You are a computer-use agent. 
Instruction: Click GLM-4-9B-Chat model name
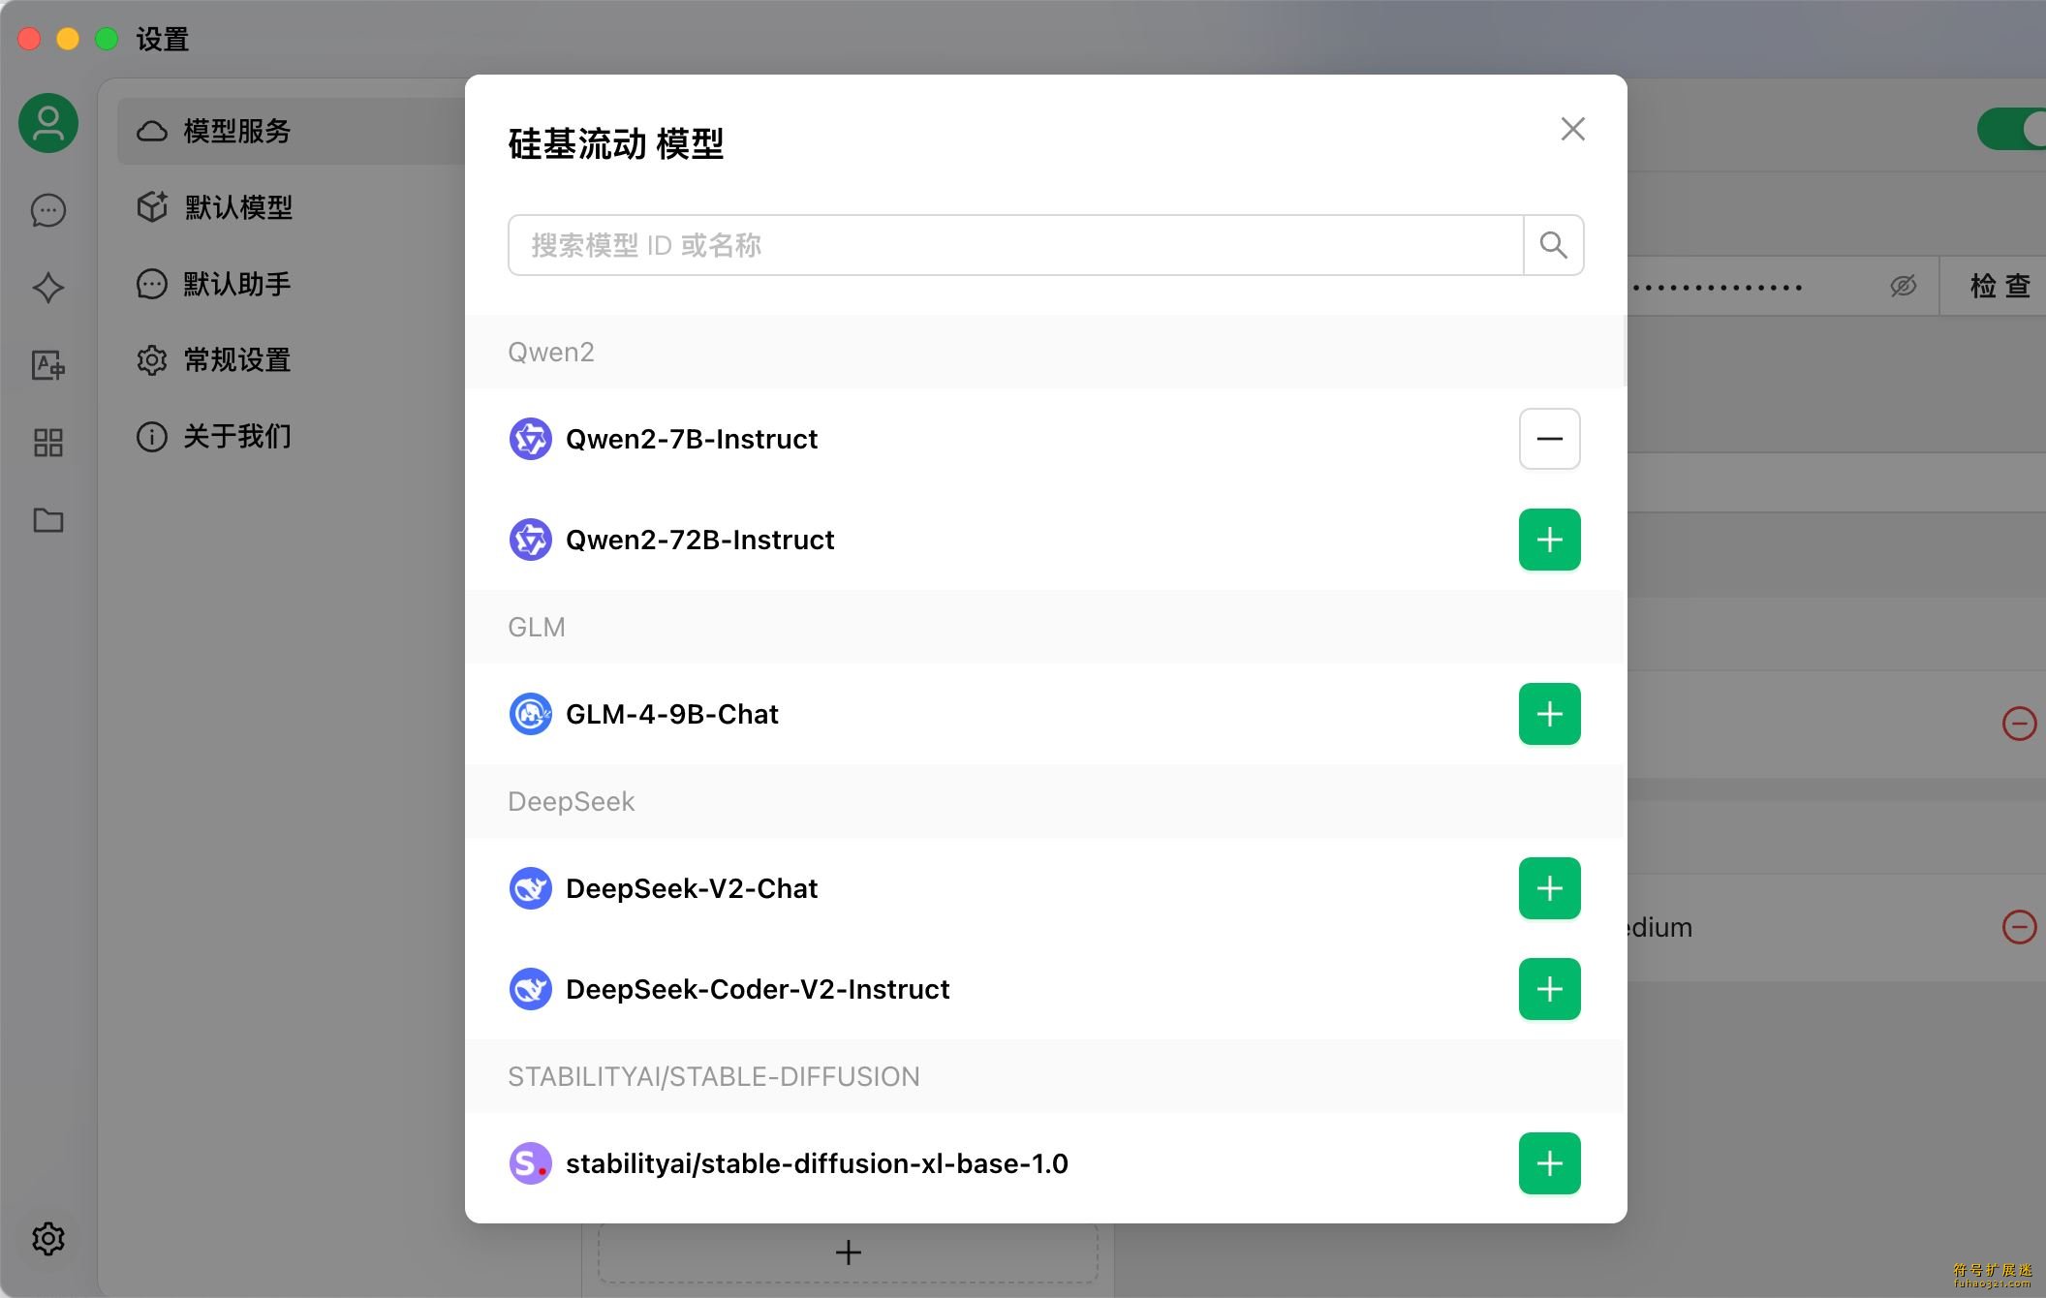(672, 714)
